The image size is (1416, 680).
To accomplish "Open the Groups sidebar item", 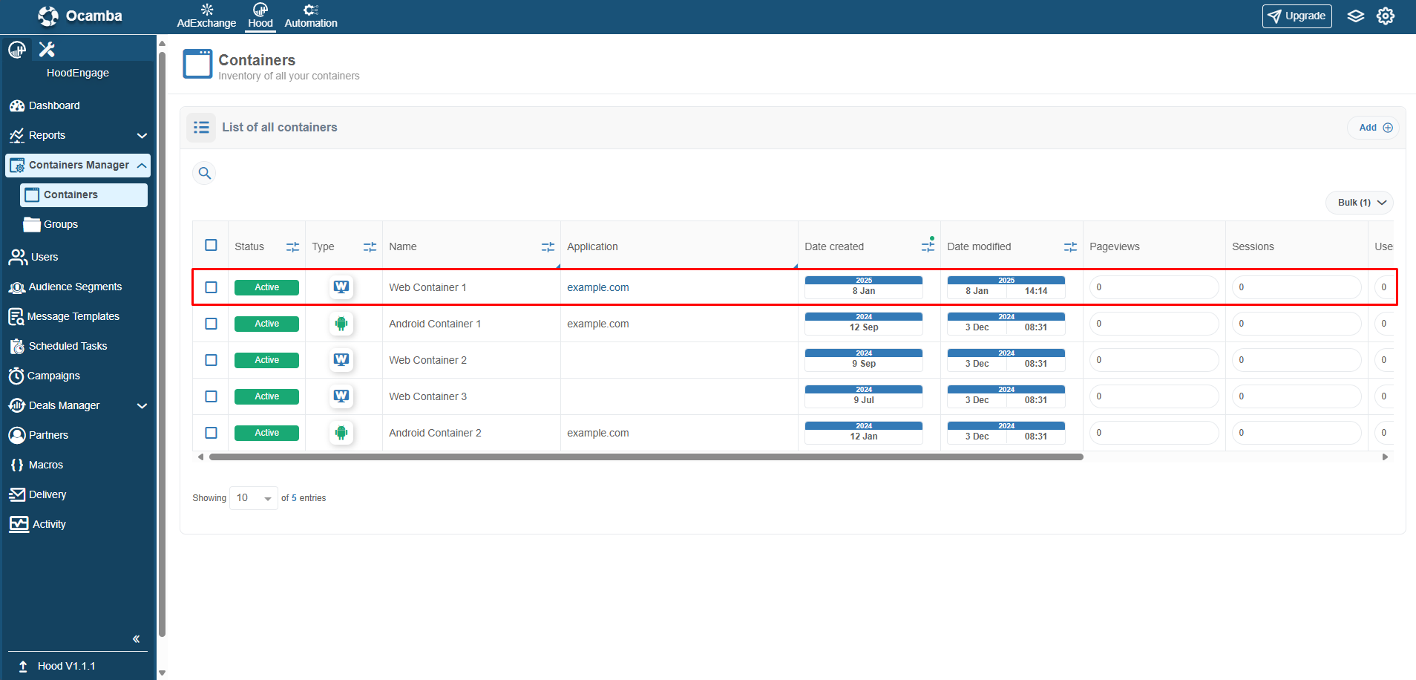I will (61, 224).
